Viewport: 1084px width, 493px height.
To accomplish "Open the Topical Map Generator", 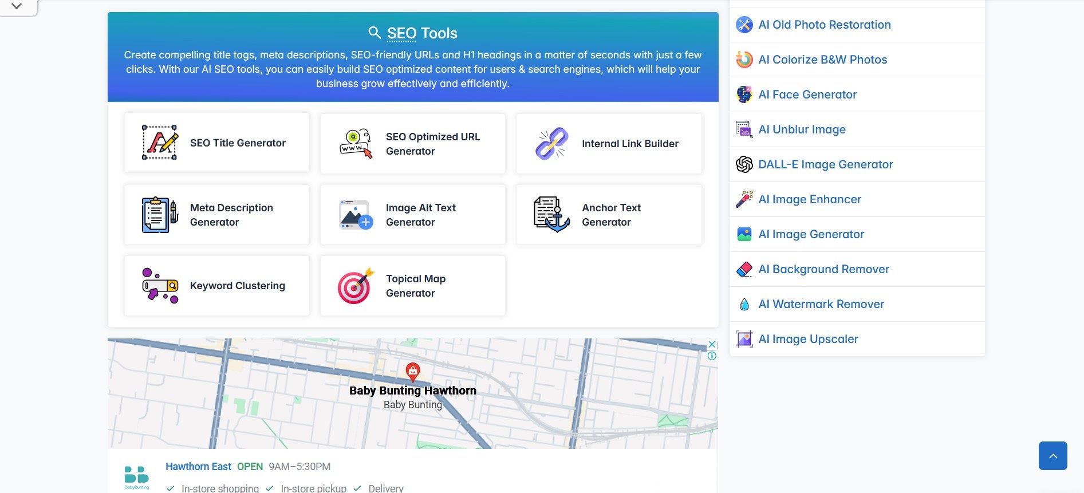I will tap(413, 286).
